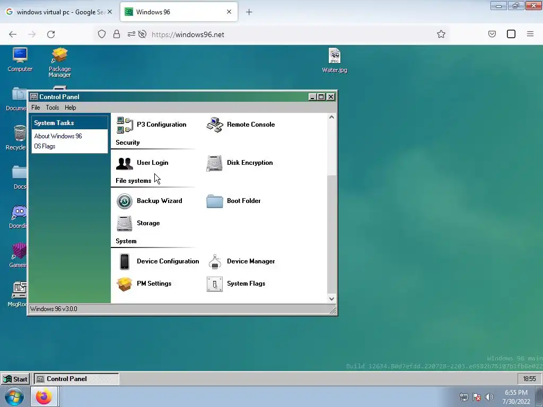Screen dimensions: 543x407
Task: Reload the current page
Action: (x=51, y=34)
